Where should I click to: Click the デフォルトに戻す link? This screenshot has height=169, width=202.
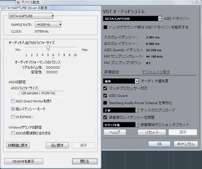(x=156, y=72)
